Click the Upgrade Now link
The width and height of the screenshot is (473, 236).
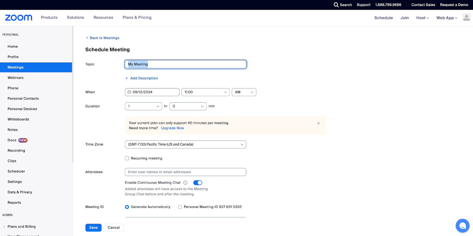tap(172, 128)
